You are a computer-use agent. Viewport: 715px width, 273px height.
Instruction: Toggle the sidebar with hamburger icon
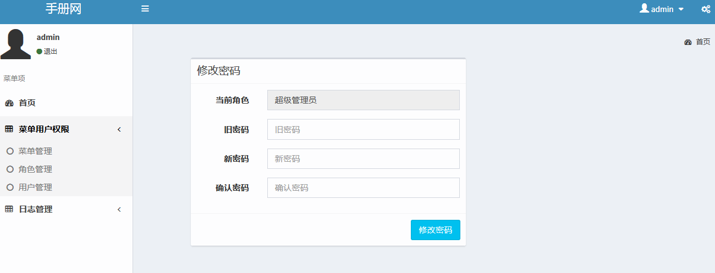point(145,9)
